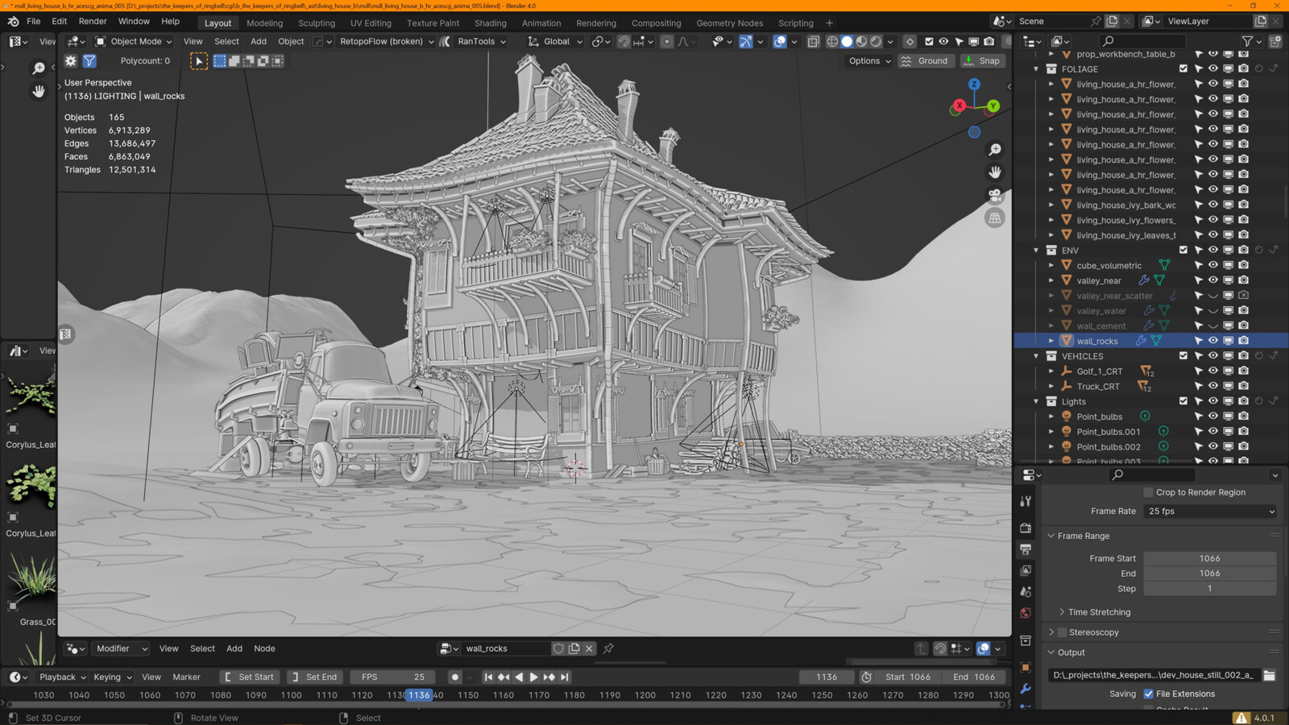Open the Modifier type dropdown in node editor
1289x725 pixels.
click(121, 648)
